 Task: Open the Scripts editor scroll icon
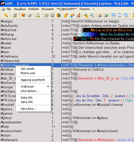click(x=38, y=15)
